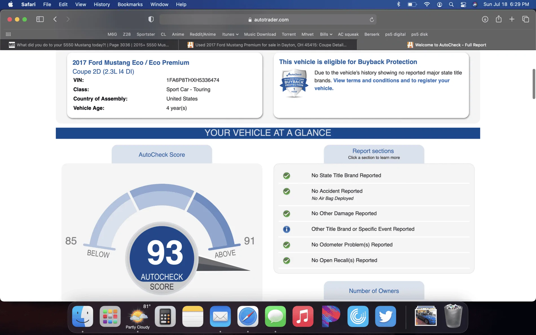Click the info icon for Other Title Brand
The image size is (536, 335).
pos(286,229)
